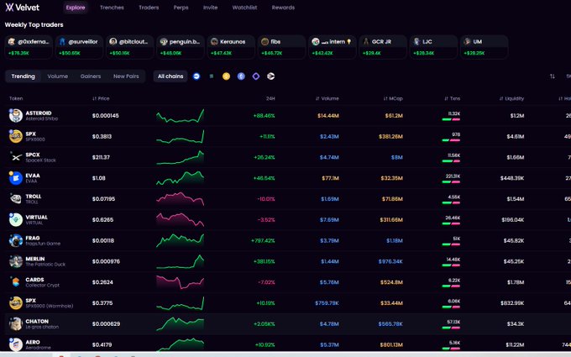Filter by the yellow BNB chain icon
The height and width of the screenshot is (357, 571).
point(226,76)
